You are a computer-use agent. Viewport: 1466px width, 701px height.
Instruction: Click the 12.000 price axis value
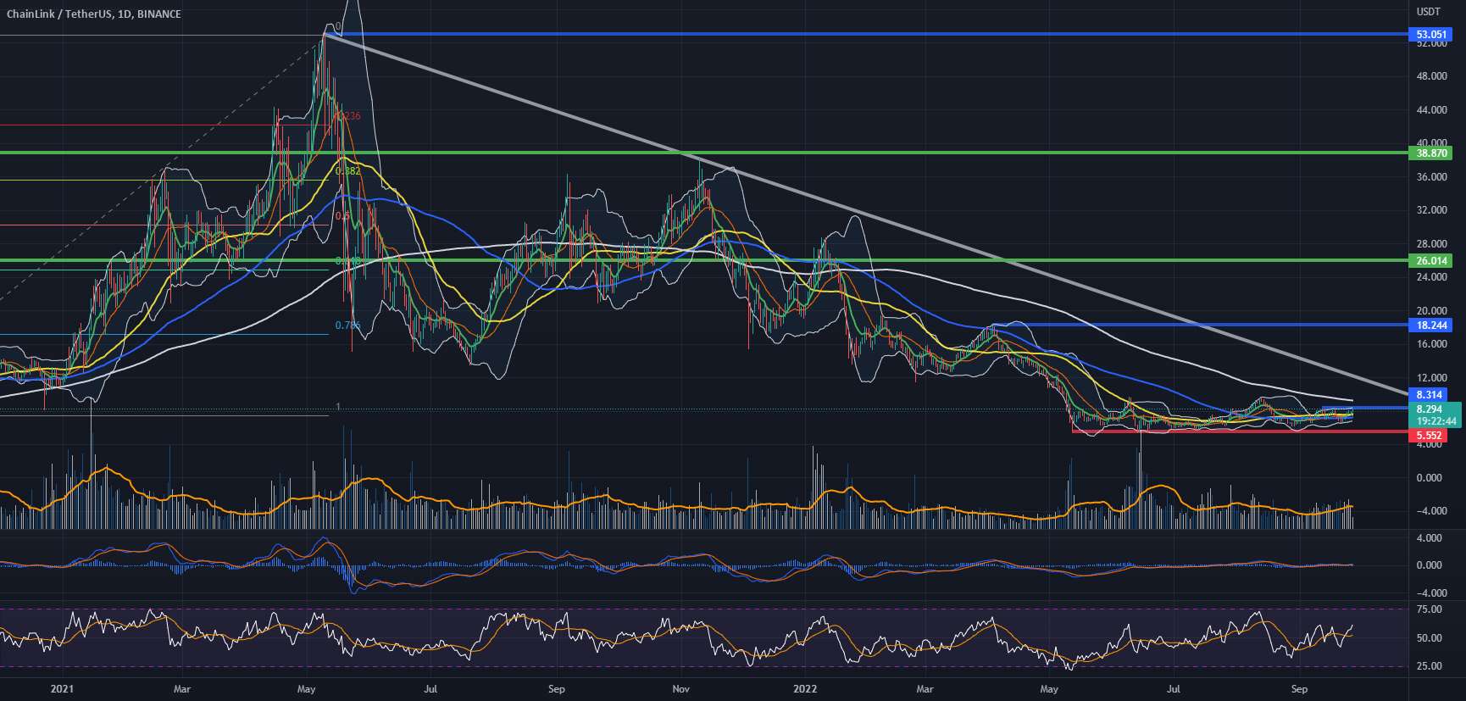coord(1431,378)
